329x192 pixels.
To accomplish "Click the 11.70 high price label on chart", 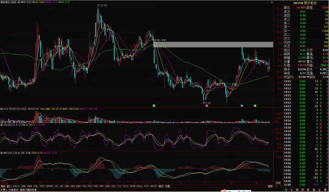I will click(x=104, y=5).
